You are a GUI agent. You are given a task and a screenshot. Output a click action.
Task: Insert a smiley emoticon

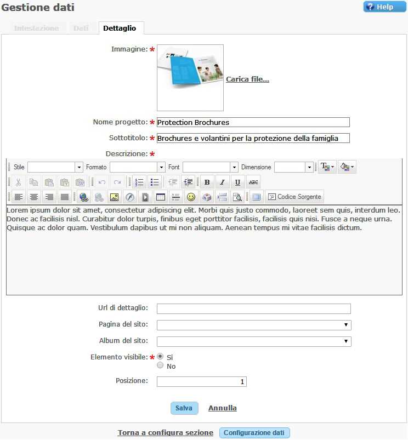(191, 197)
